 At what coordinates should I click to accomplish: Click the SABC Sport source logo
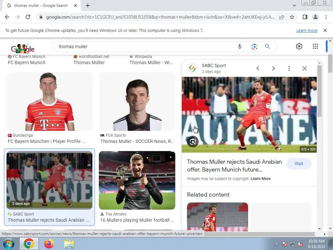click(193, 68)
